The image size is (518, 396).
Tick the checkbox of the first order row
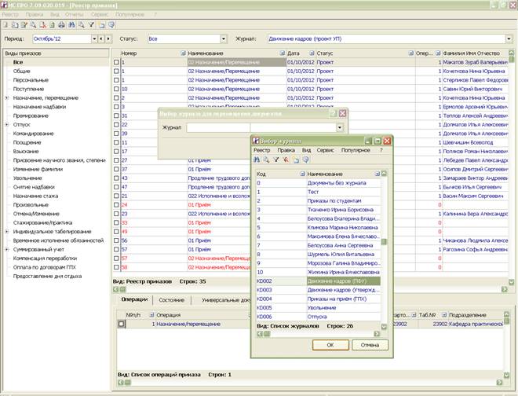[116, 62]
